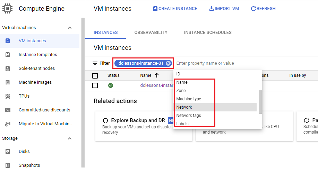This screenshot has height=173, width=318.
Task: Select Zone from filter dropdown
Action: pyautogui.click(x=215, y=91)
